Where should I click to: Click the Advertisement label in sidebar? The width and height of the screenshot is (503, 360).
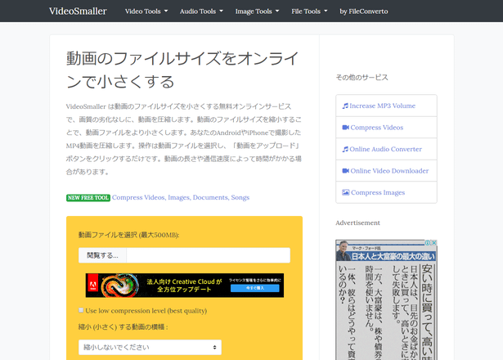coord(357,223)
